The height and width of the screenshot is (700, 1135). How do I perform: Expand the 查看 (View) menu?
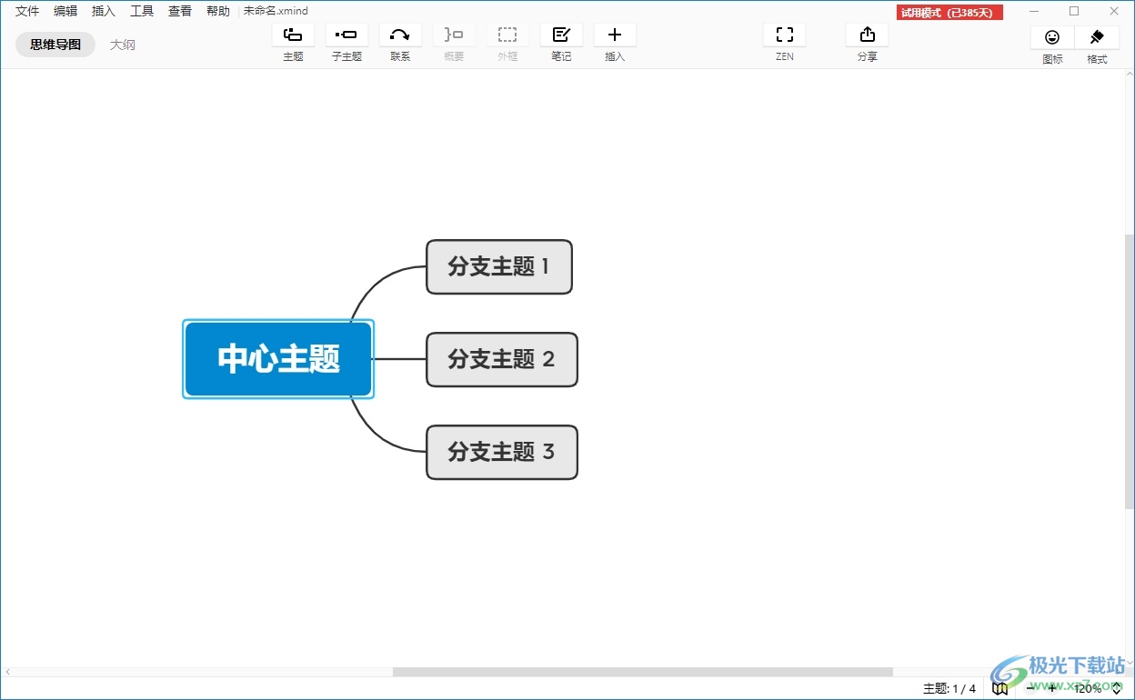pyautogui.click(x=180, y=11)
